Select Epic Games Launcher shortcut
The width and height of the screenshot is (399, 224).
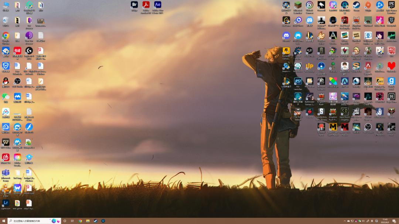(391, 5)
